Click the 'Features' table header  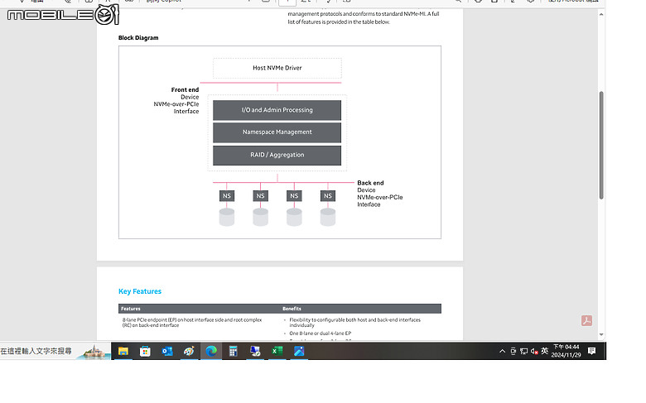pyautogui.click(x=131, y=309)
